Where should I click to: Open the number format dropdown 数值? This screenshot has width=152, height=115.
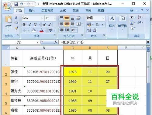[103, 18]
